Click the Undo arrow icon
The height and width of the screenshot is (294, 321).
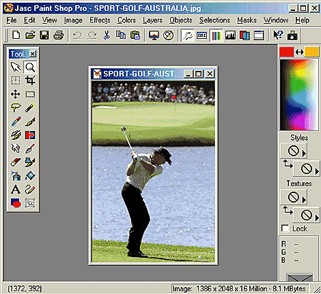click(78, 35)
